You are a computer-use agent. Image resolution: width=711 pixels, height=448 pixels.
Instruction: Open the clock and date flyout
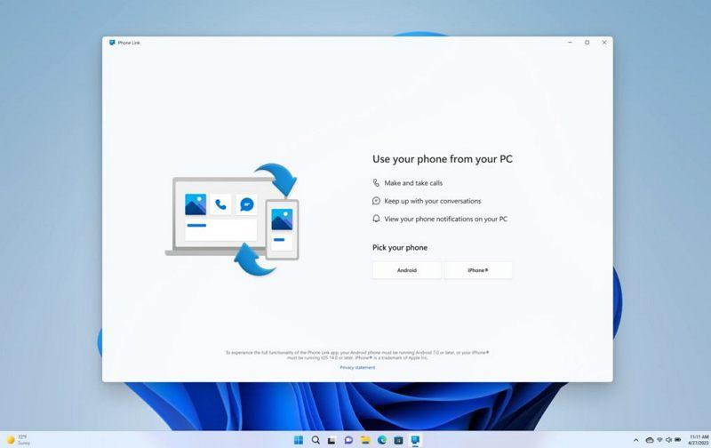699,440
